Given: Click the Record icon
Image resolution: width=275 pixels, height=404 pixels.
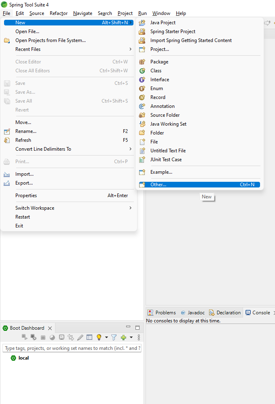Looking at the screenshot, I should pos(142,97).
